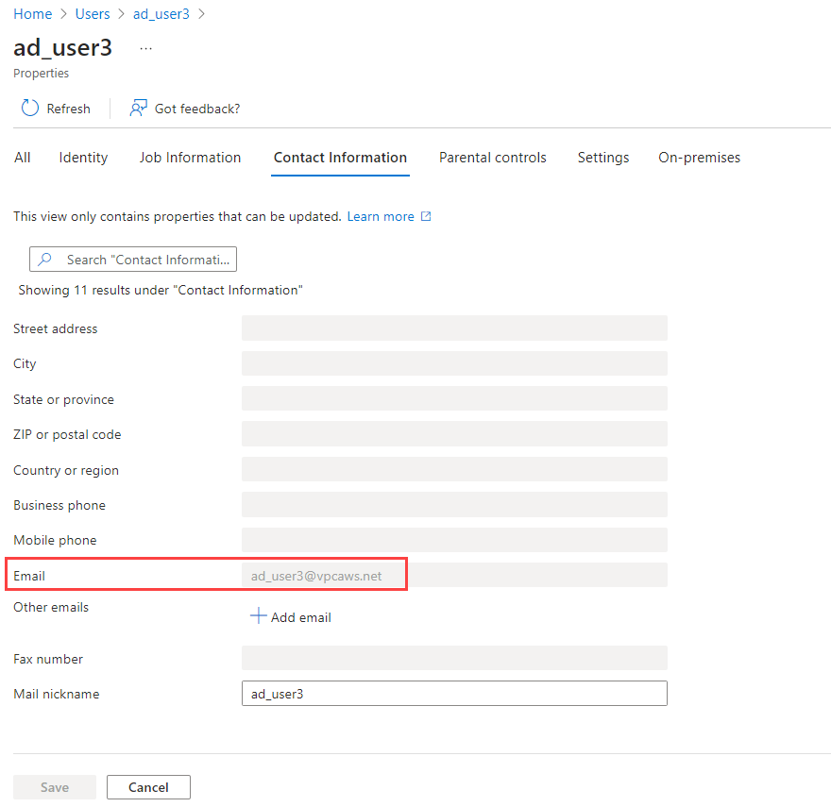Click the ad_user3 breadcrumb link
Screen dimensions: 831x807
(161, 13)
